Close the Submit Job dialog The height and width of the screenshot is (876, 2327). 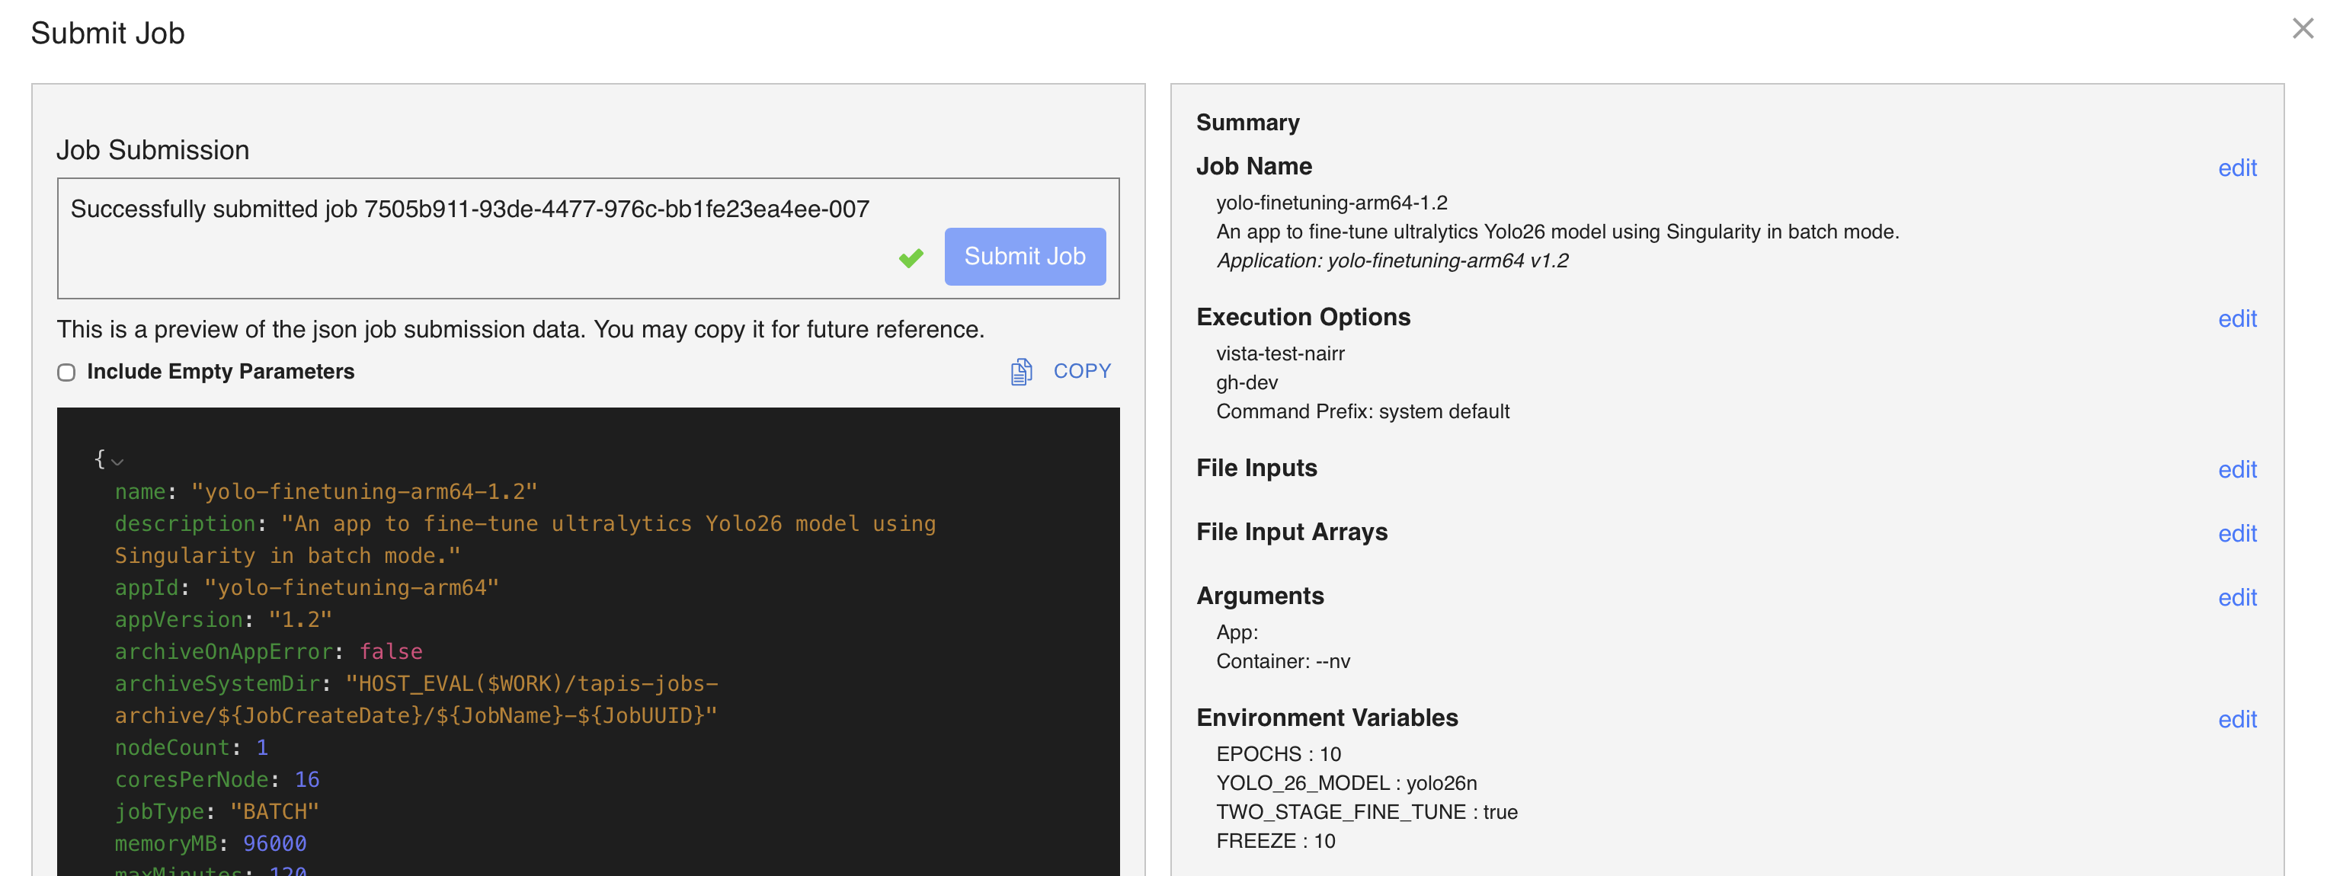(2302, 29)
